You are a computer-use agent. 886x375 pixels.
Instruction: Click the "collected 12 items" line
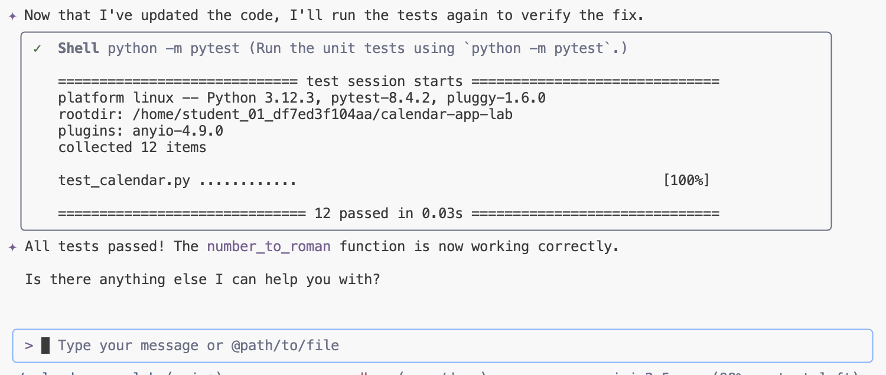[132, 147]
